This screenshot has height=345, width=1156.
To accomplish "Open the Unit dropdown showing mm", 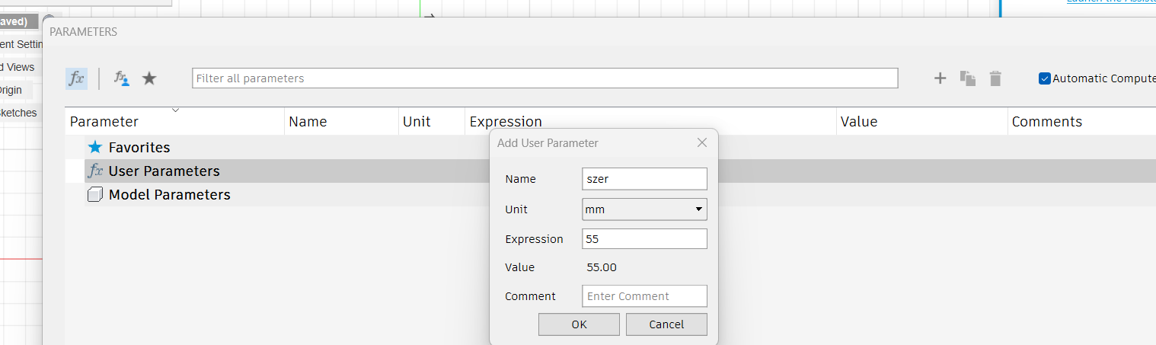I will [x=644, y=209].
